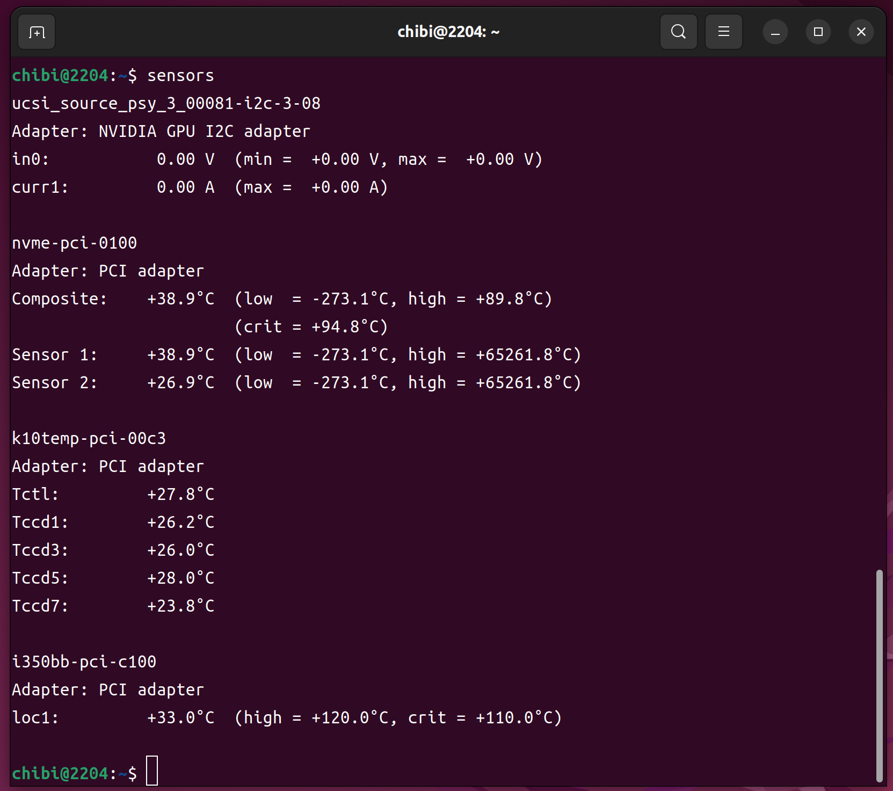This screenshot has height=791, width=893.
Task: Click the 'NVIDIA GPU I2C adapter' text
Action: point(205,132)
